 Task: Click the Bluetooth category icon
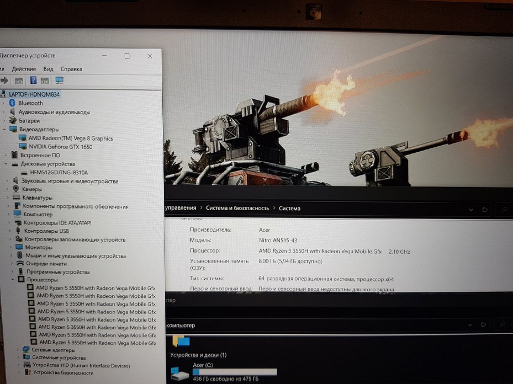click(x=13, y=103)
